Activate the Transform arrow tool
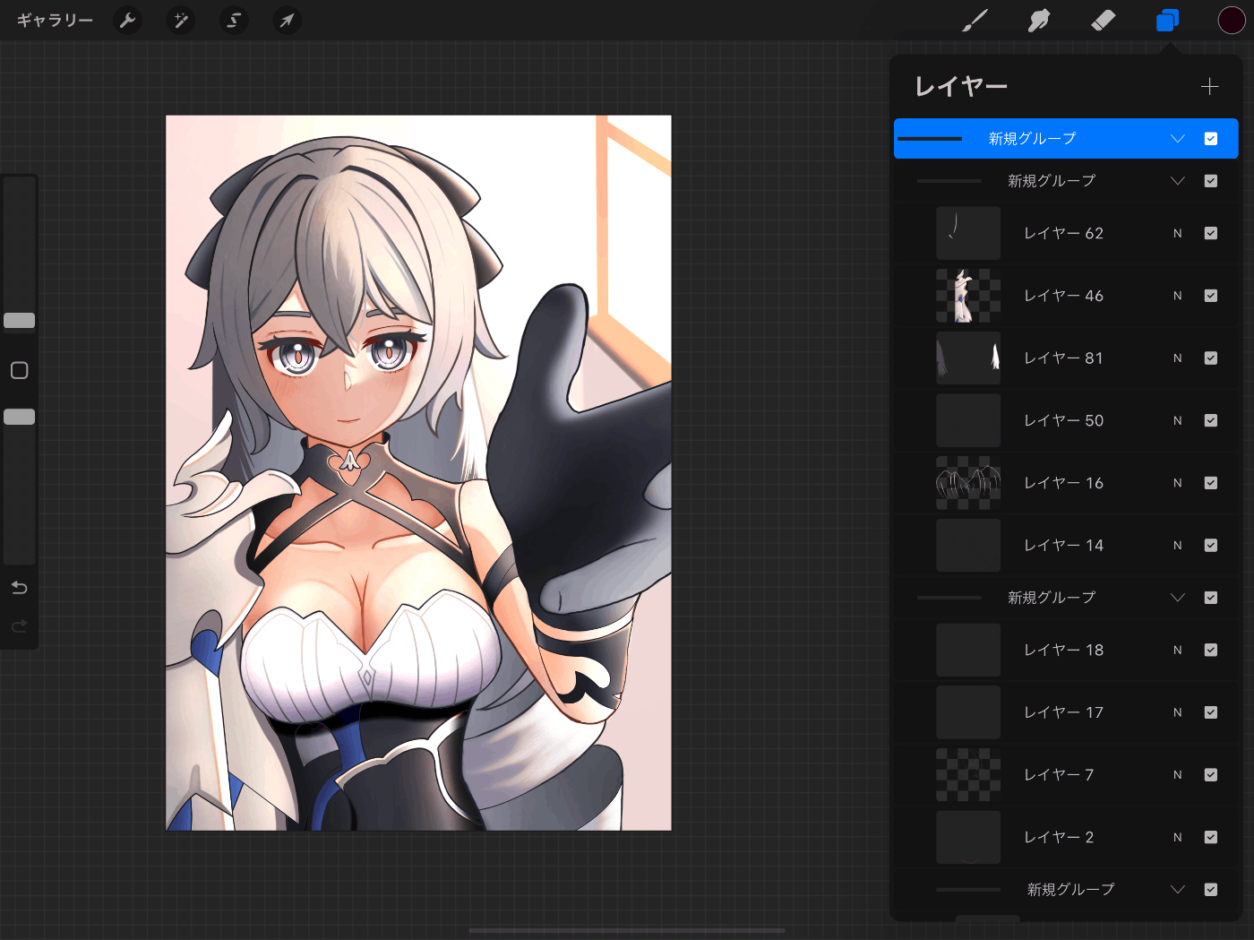 pyautogui.click(x=287, y=20)
